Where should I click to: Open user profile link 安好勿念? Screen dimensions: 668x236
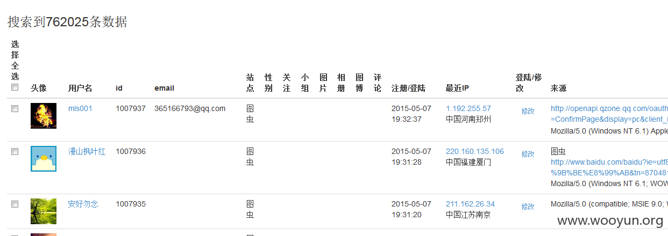point(83,204)
